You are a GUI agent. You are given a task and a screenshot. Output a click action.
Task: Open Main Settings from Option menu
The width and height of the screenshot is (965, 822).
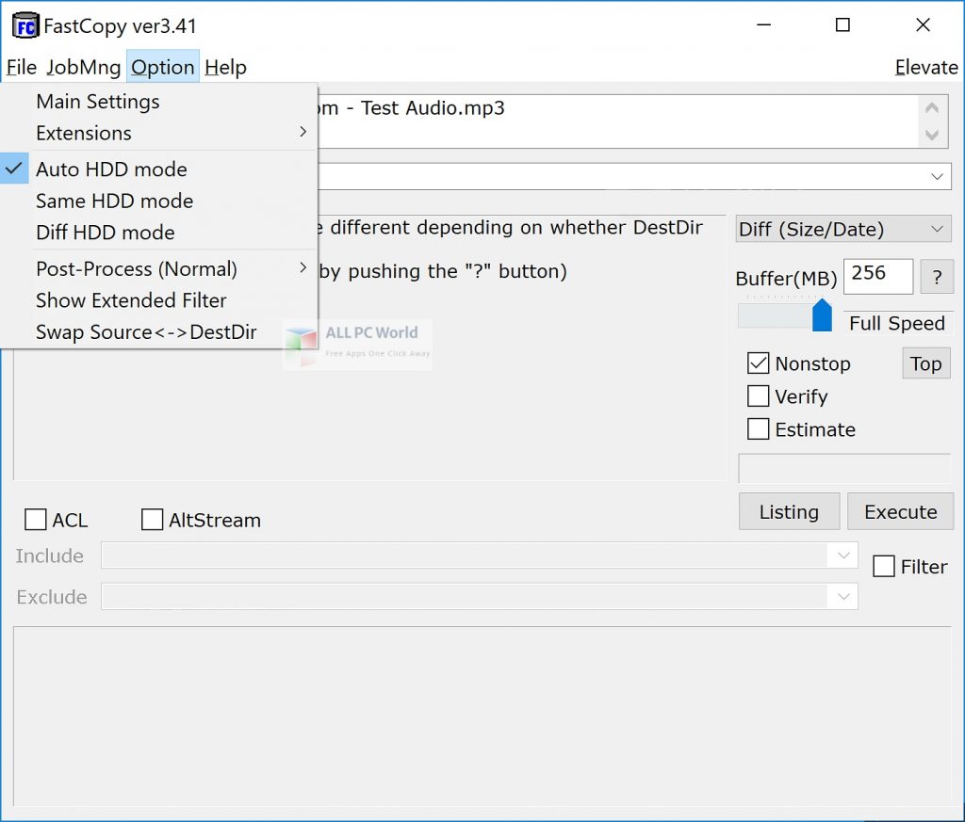pyautogui.click(x=158, y=102)
